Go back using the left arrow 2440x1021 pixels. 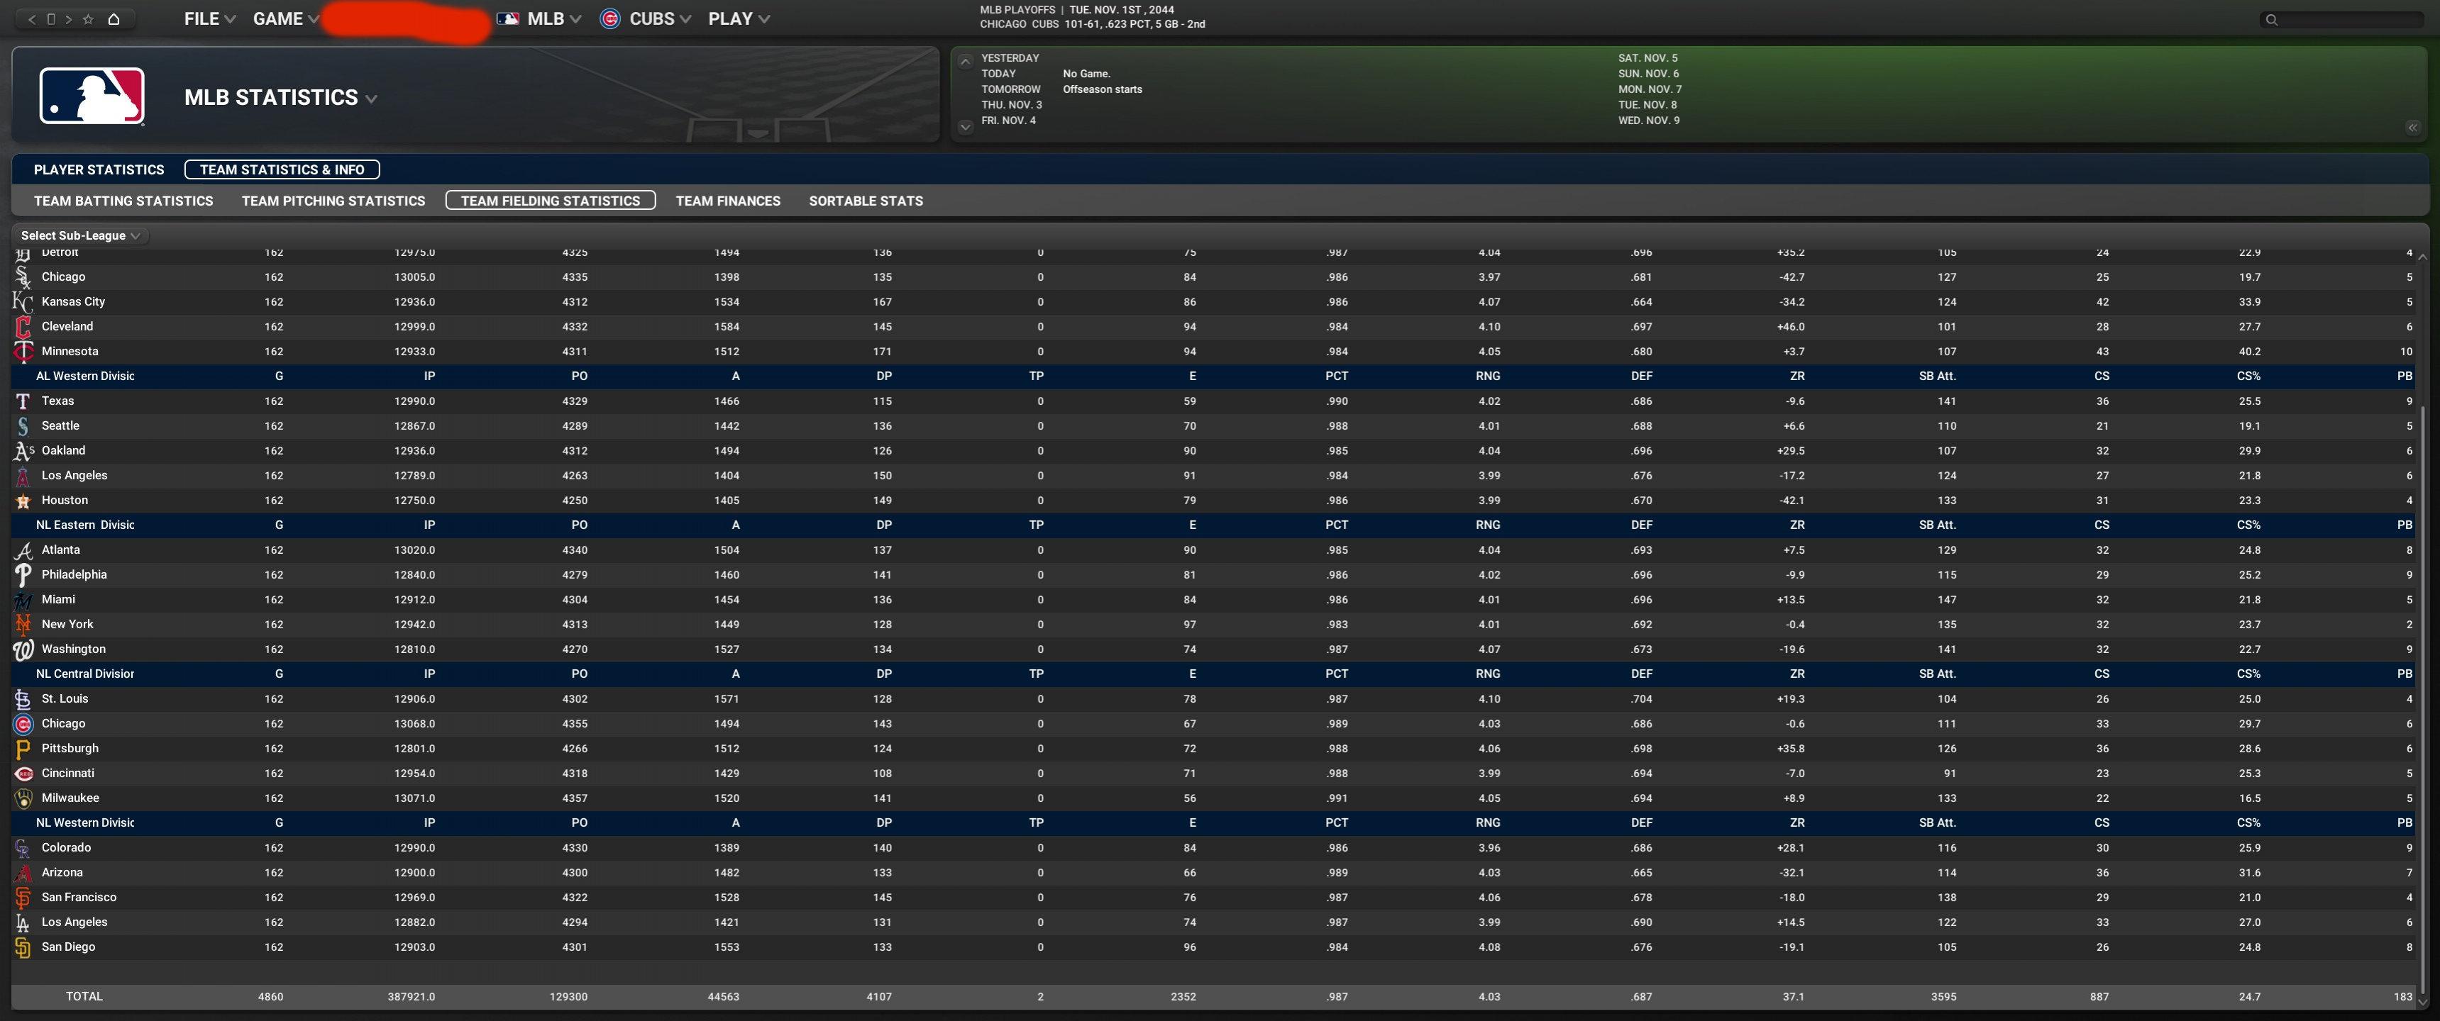(x=32, y=19)
